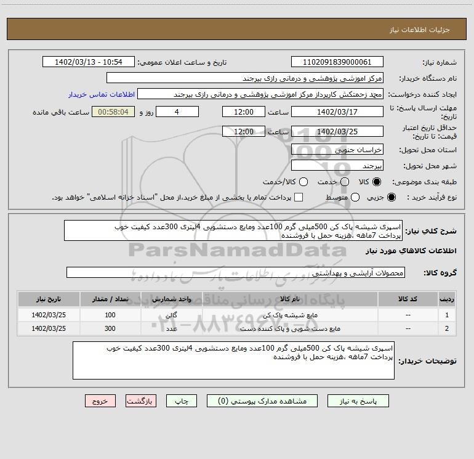This screenshot has height=459, width=474.
Task: Click the نام کالا column header
Action: [290, 299]
